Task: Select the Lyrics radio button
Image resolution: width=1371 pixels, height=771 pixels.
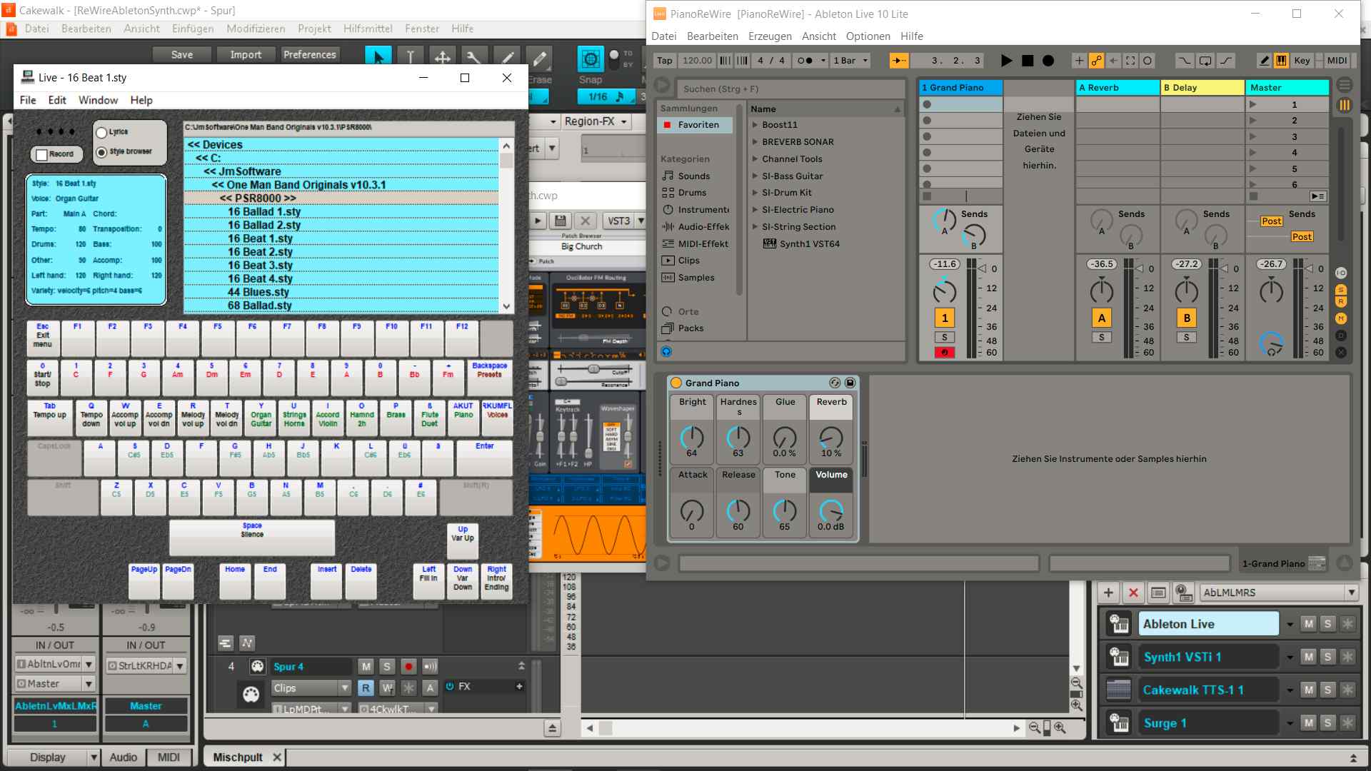Action: tap(101, 132)
